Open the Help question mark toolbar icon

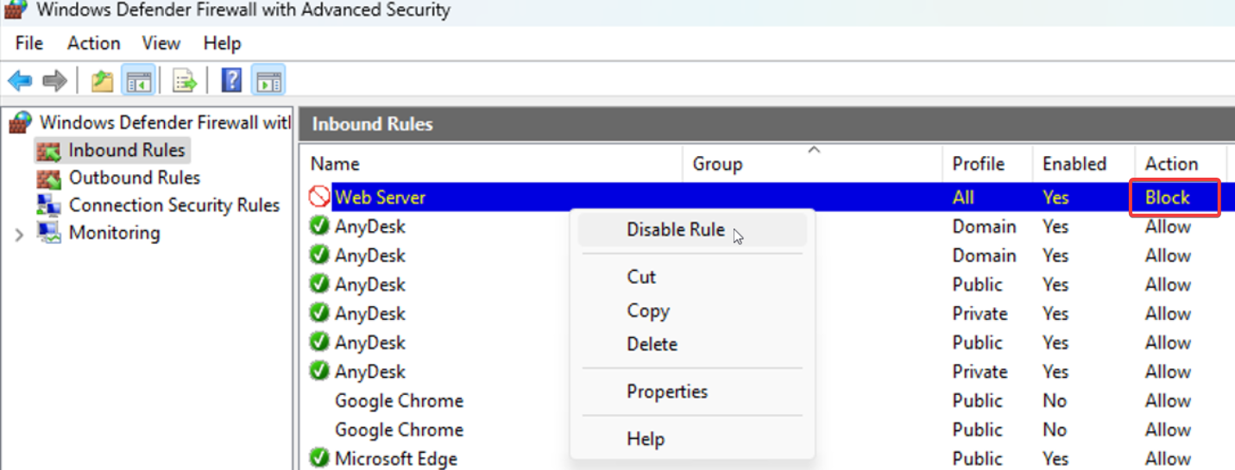coord(231,82)
